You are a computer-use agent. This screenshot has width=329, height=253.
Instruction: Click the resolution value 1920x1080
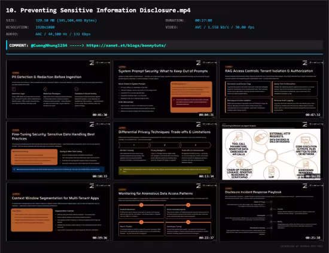click(x=45, y=27)
